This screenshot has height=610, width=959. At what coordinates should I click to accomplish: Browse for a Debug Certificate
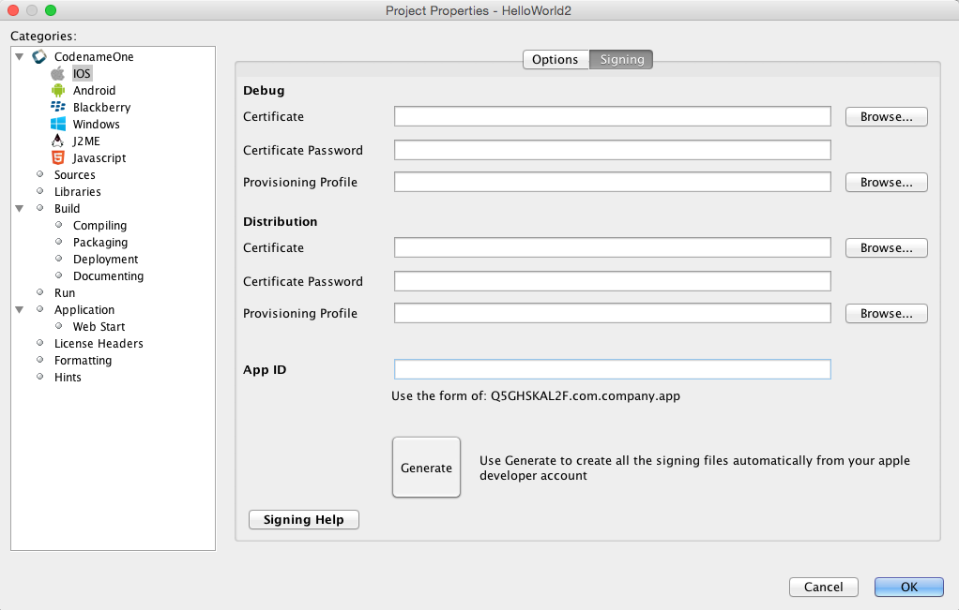pyautogui.click(x=886, y=116)
